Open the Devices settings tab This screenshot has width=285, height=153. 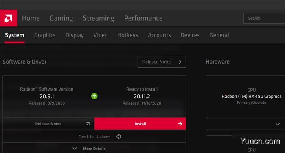pos(190,35)
